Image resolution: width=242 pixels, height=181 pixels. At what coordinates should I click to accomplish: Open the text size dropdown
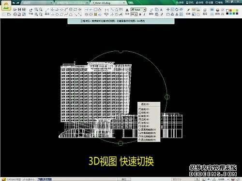136,14
